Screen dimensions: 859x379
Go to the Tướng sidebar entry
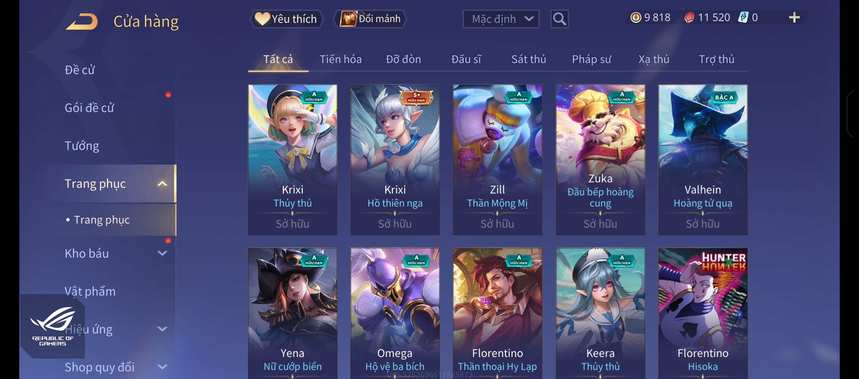click(82, 146)
